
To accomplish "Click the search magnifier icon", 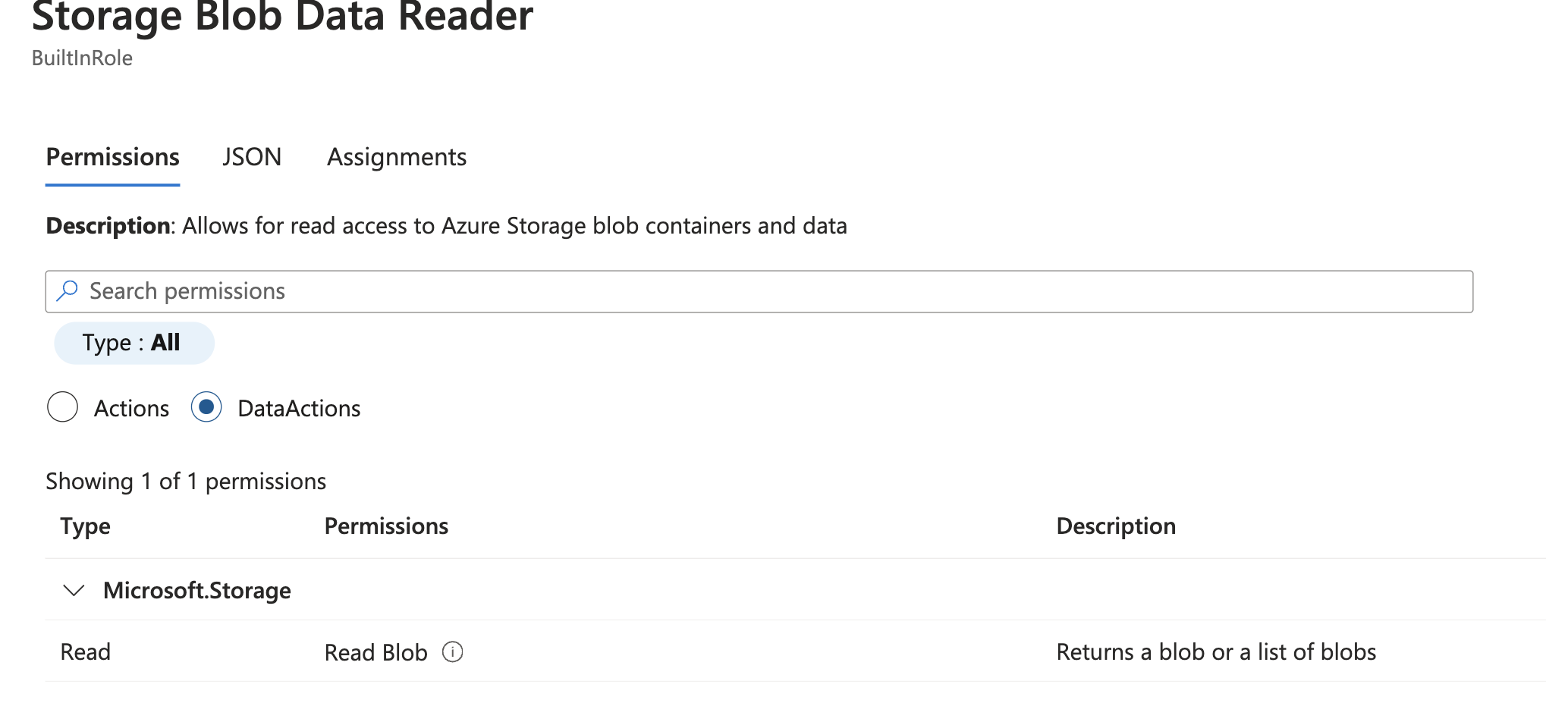I will [68, 290].
